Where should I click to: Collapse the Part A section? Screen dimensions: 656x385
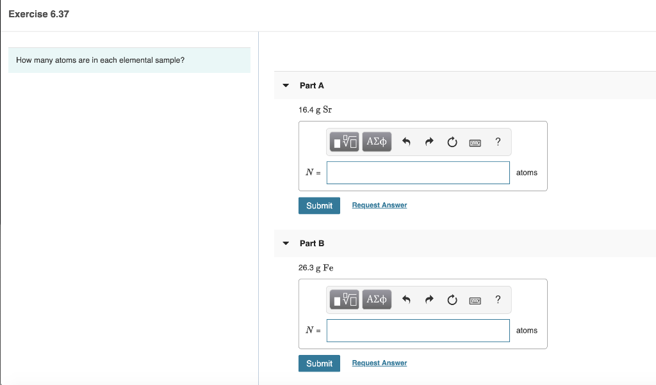pos(286,86)
